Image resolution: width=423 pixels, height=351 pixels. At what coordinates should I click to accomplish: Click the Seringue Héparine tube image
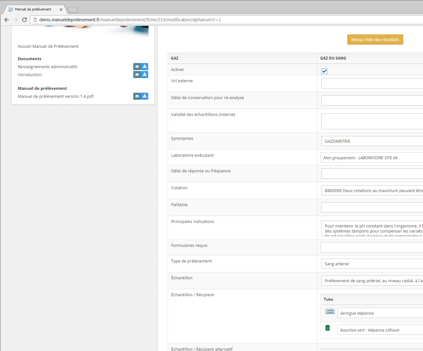tap(330, 311)
